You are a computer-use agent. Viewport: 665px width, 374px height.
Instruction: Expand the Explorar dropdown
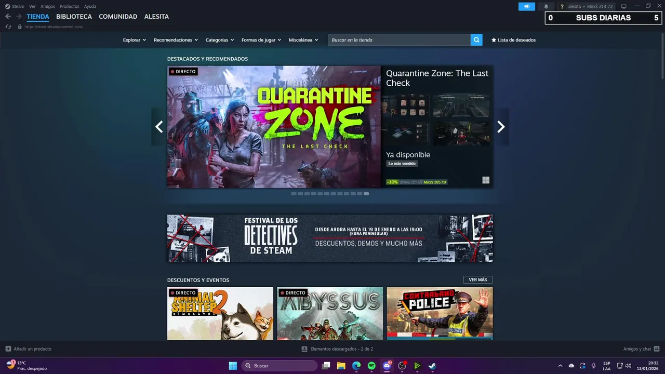(135, 40)
